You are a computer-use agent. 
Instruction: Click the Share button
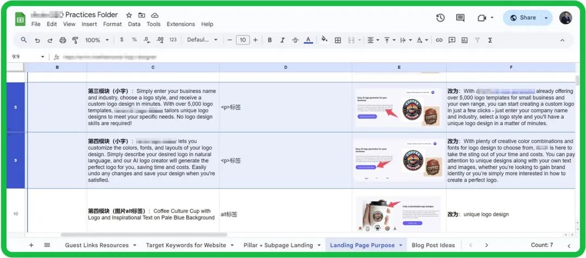[x=523, y=18]
